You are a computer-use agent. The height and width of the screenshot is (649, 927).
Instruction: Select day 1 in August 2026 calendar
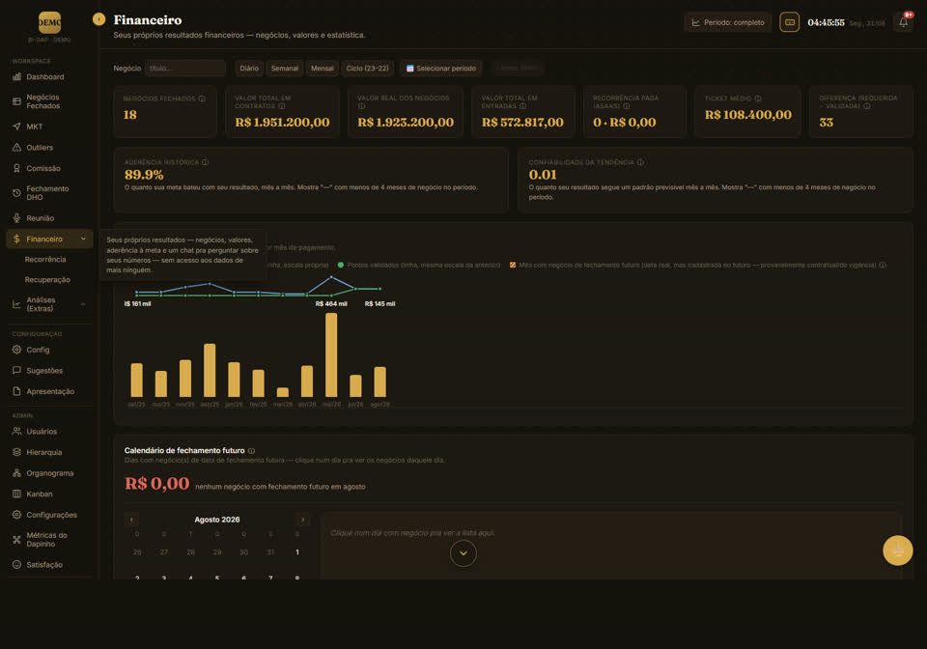point(296,552)
